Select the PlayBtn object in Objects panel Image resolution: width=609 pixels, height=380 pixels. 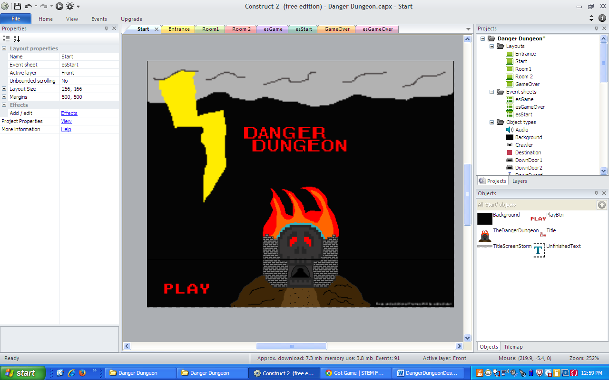pos(547,218)
